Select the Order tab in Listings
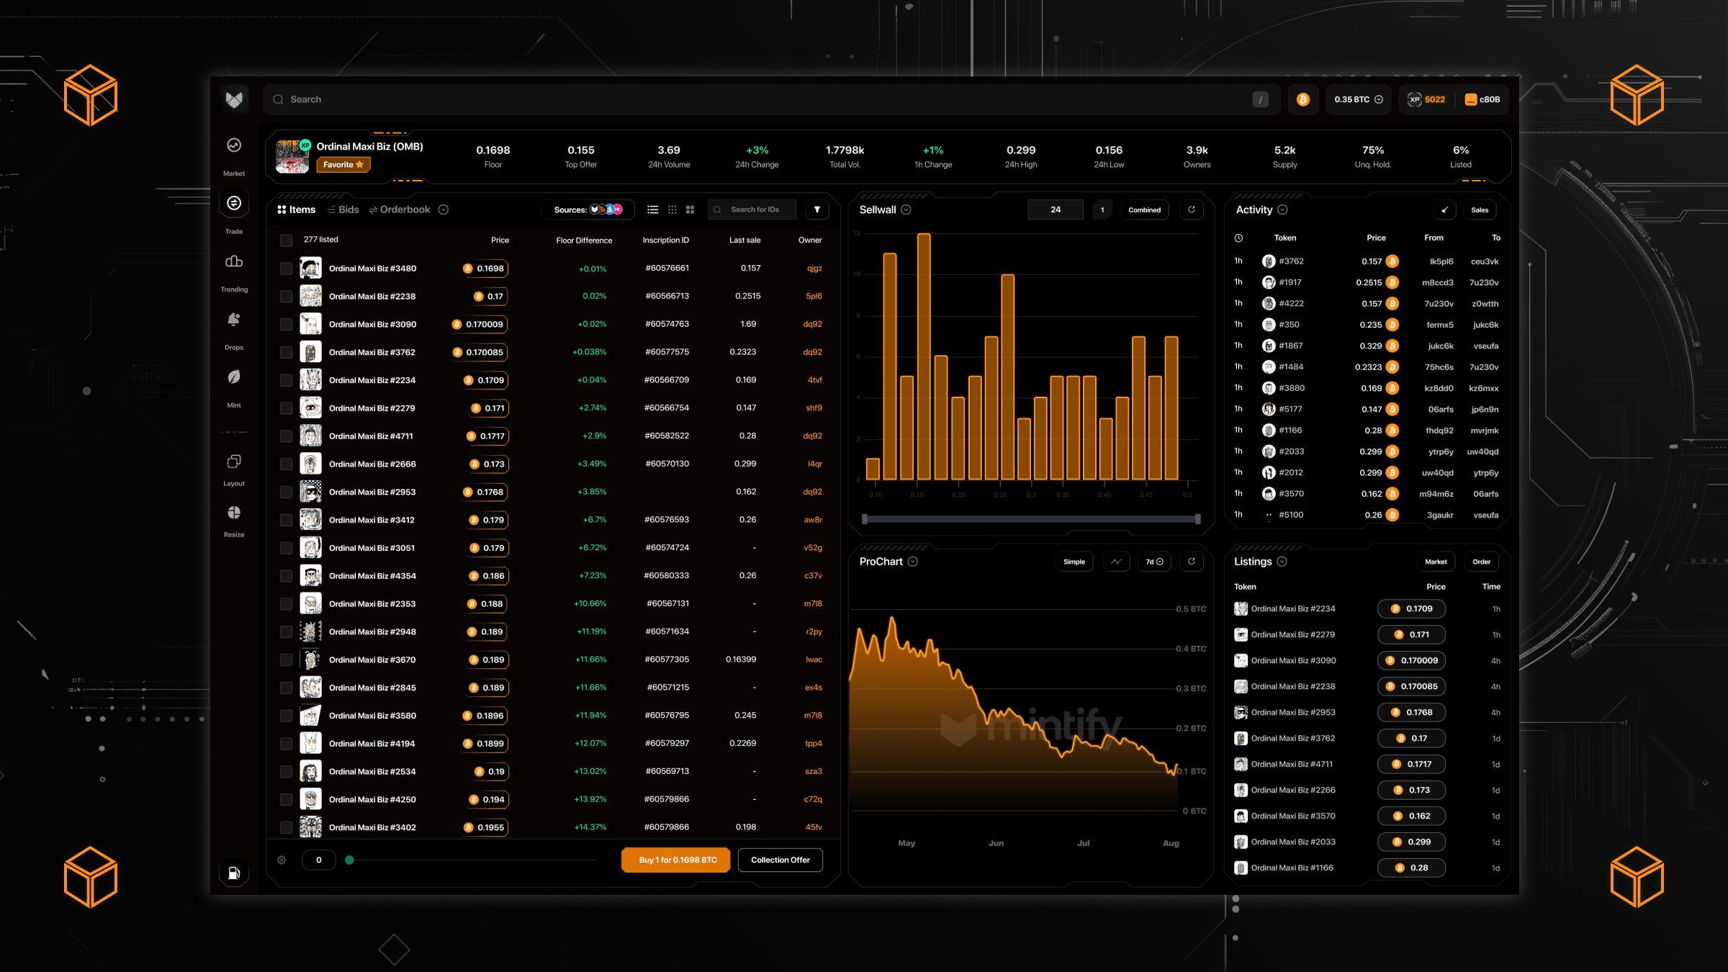Screen dimensions: 1728x972 (1481, 562)
